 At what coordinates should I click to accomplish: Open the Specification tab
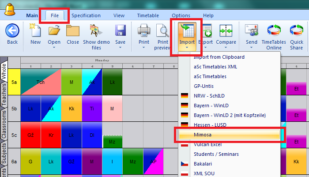[x=86, y=15]
